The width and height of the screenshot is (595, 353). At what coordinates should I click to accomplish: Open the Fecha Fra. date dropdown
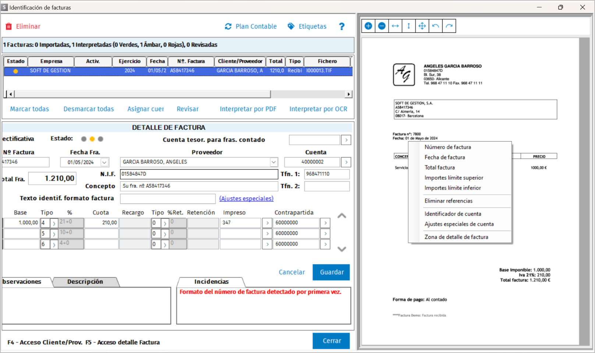105,162
